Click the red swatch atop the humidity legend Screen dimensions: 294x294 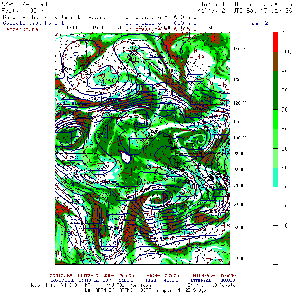[x=276, y=41]
